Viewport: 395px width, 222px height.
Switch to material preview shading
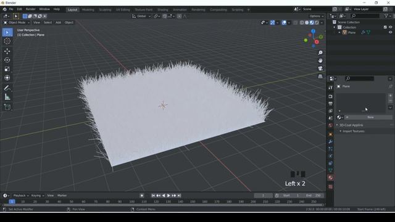312,23
